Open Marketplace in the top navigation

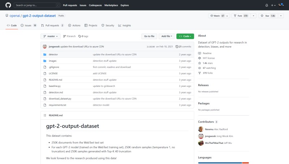coord(111,5)
